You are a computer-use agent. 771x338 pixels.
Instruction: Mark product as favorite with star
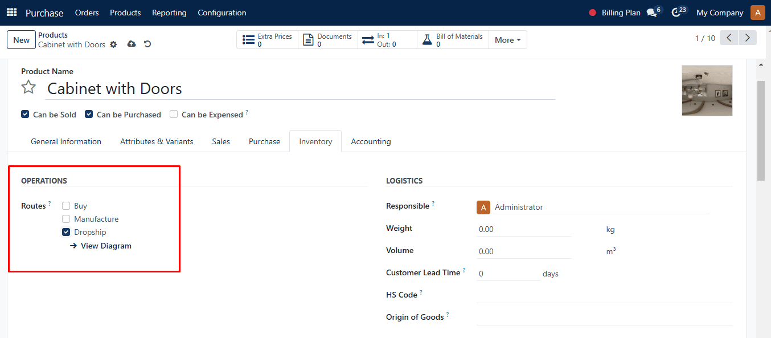tap(28, 87)
